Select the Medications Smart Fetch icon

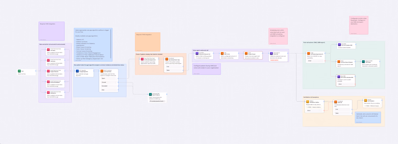[x=48, y=92]
